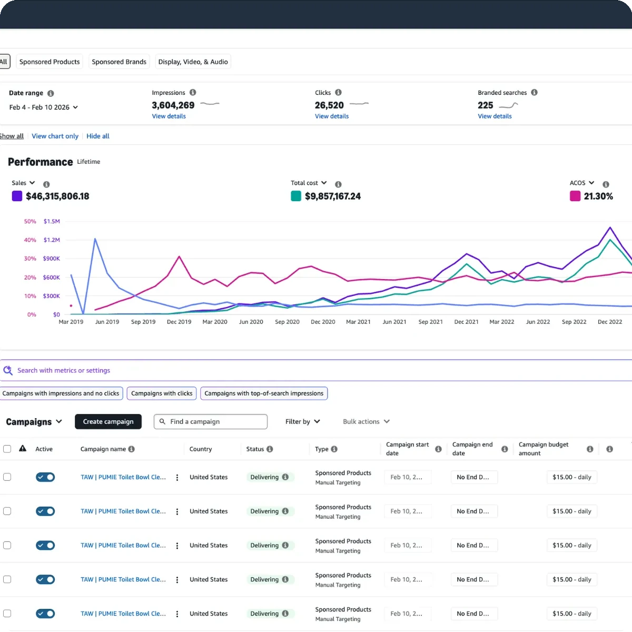Open the three-dot menu of first campaign row
The image size is (632, 632).
coord(177,478)
